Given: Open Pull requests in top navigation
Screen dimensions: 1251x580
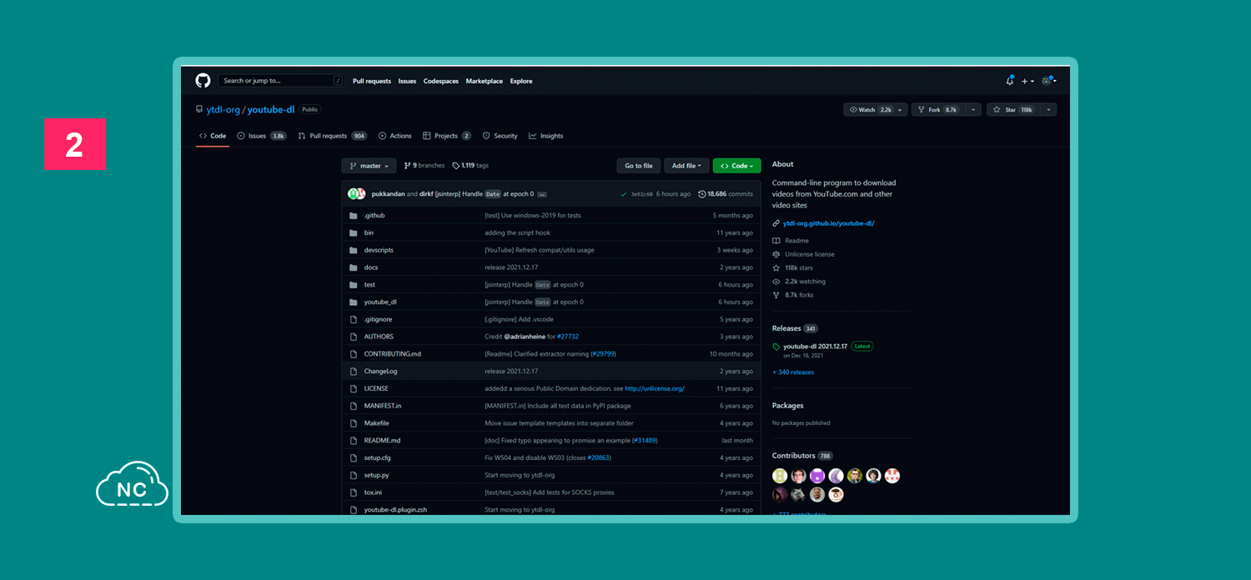Looking at the screenshot, I should pos(372,81).
